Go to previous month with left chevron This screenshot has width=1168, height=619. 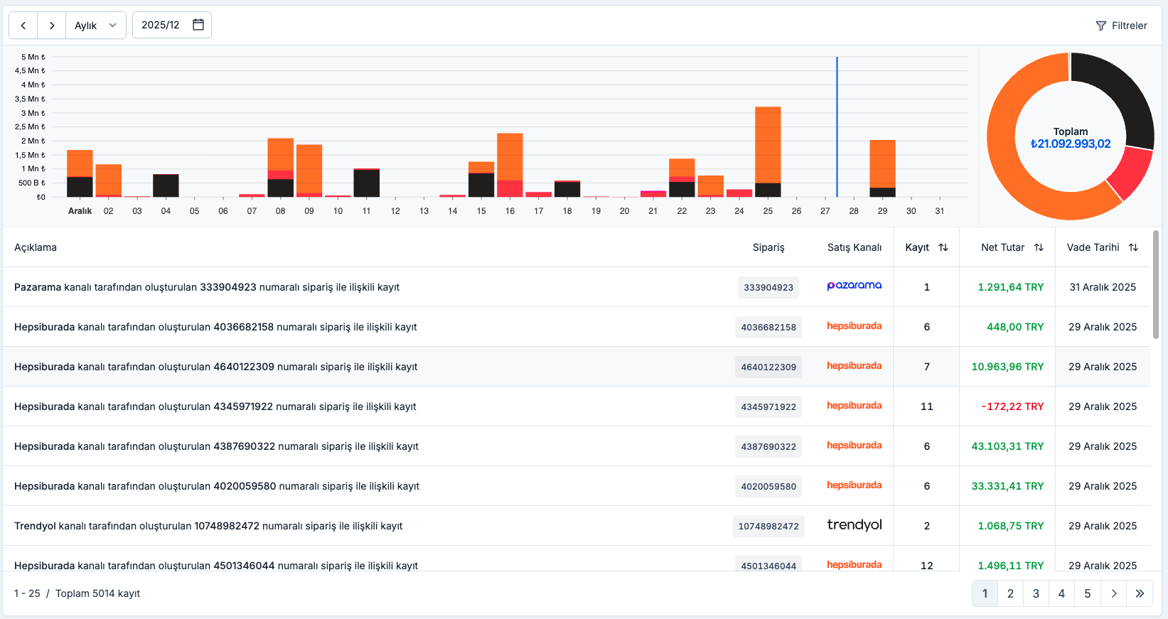(x=23, y=26)
